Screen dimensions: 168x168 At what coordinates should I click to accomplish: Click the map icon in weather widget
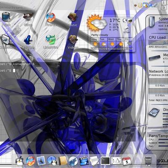(x=130, y=21)
